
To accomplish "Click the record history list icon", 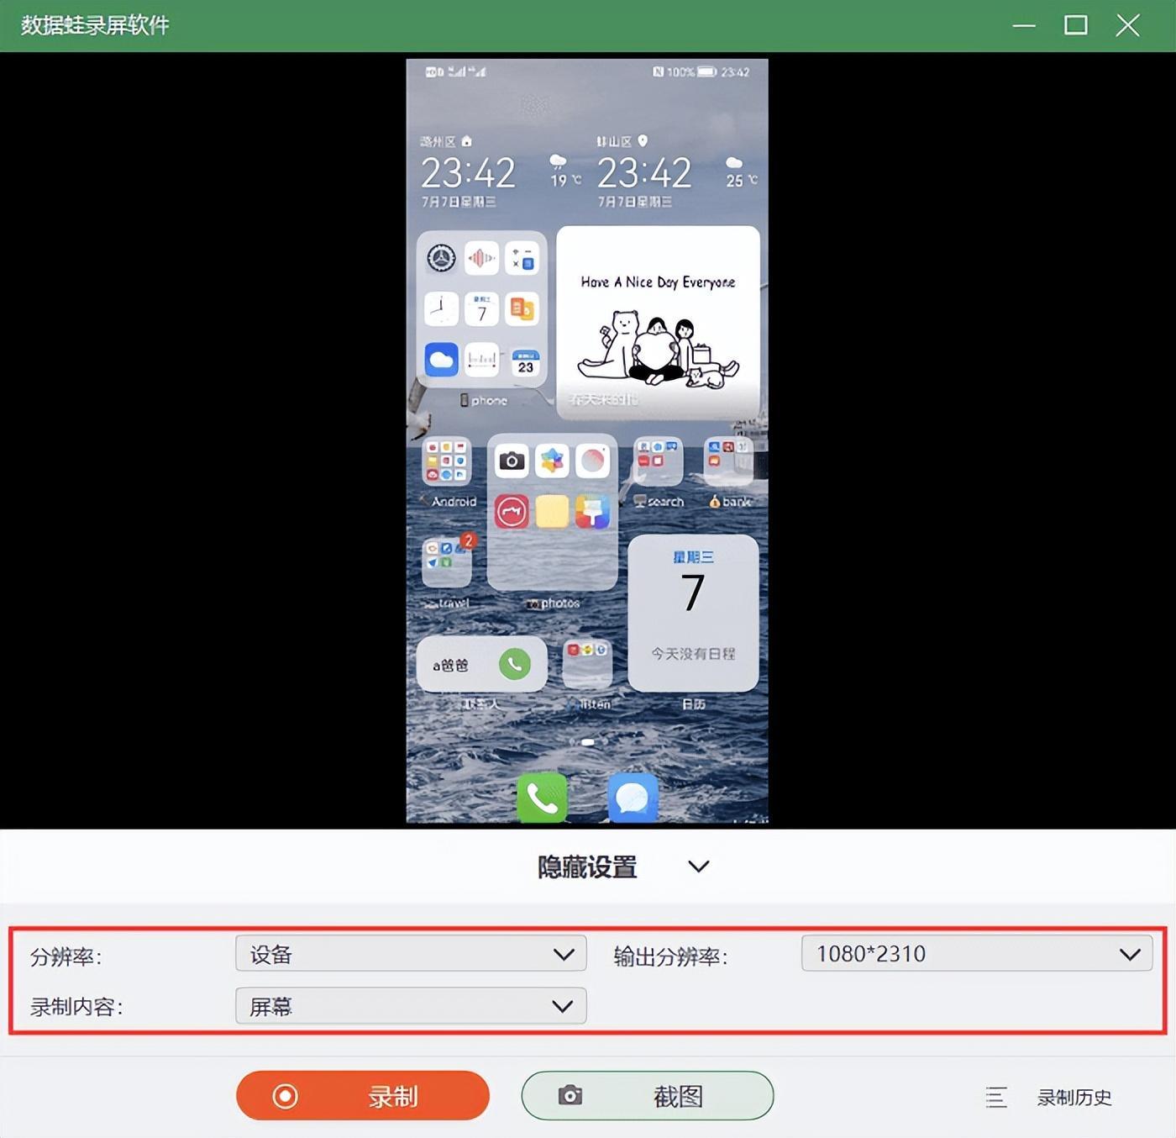I will coord(996,1097).
